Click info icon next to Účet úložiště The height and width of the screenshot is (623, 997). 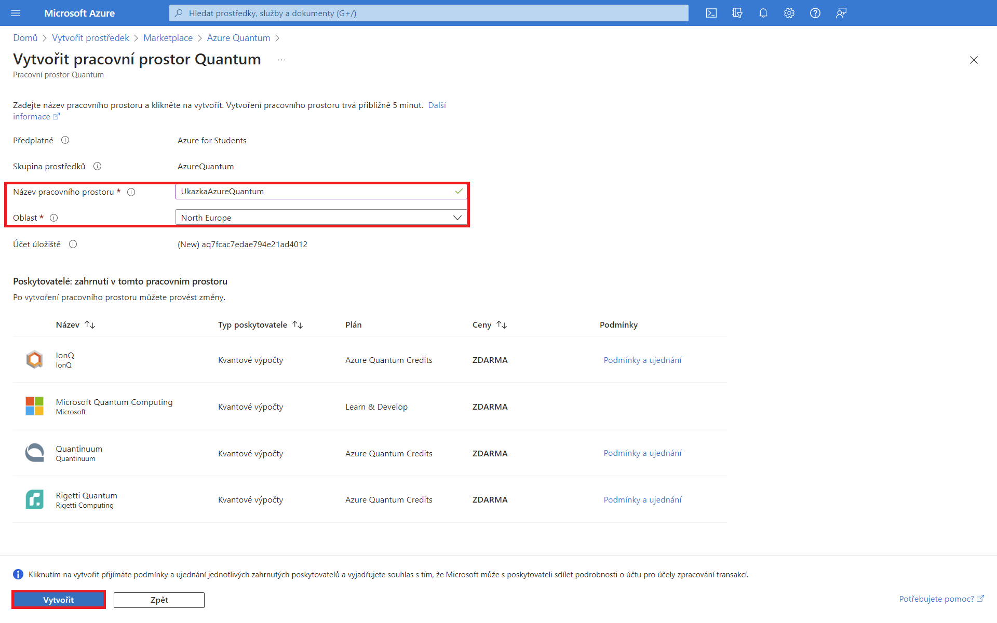(x=73, y=244)
